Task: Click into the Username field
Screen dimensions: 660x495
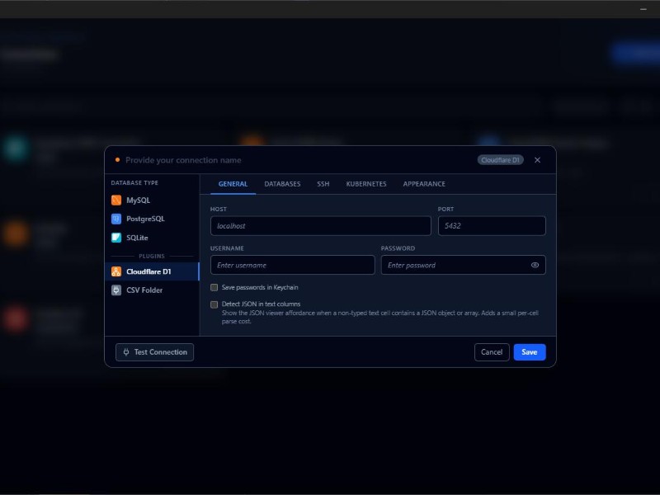Action: click(x=293, y=265)
